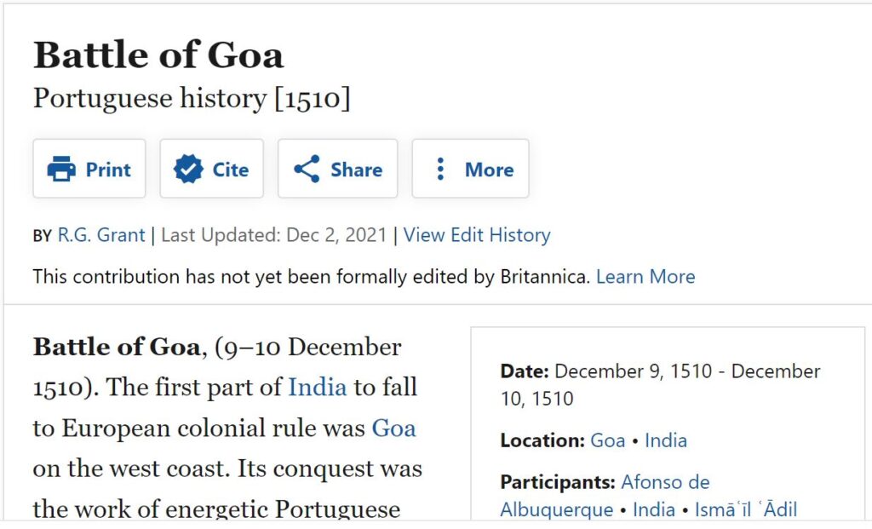Open the India link in article paragraph
This screenshot has height=529, width=872.
click(317, 387)
